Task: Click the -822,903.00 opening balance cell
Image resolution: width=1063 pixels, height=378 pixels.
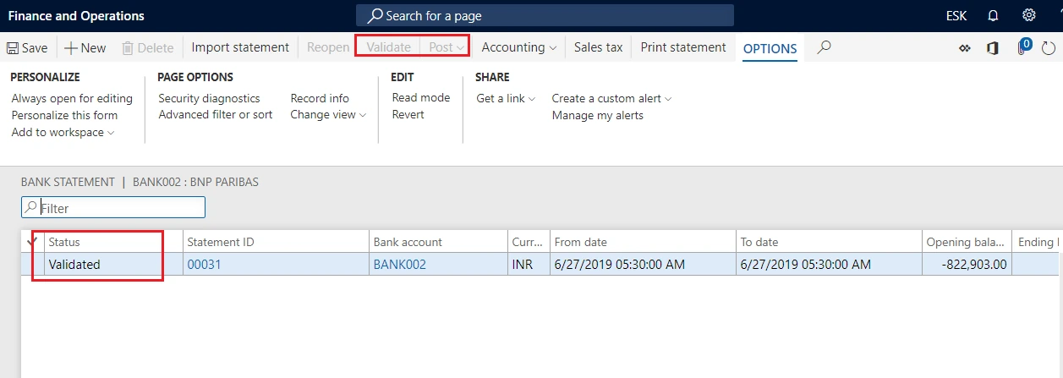Action: [967, 265]
